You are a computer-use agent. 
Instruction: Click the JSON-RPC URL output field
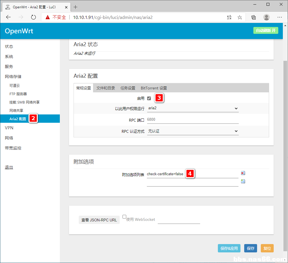[x=179, y=220]
